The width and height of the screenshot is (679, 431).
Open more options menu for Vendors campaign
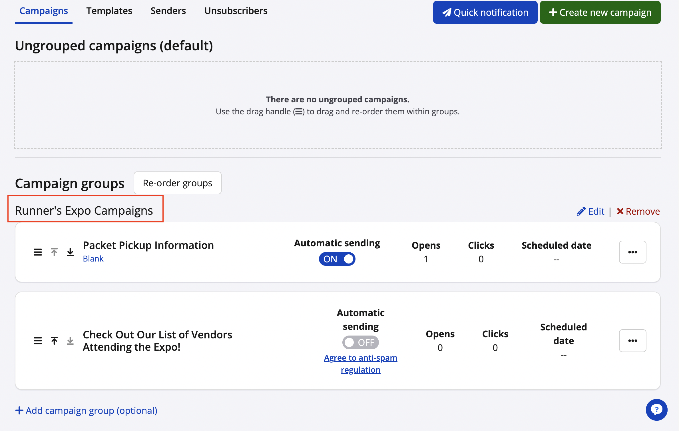[x=632, y=341]
